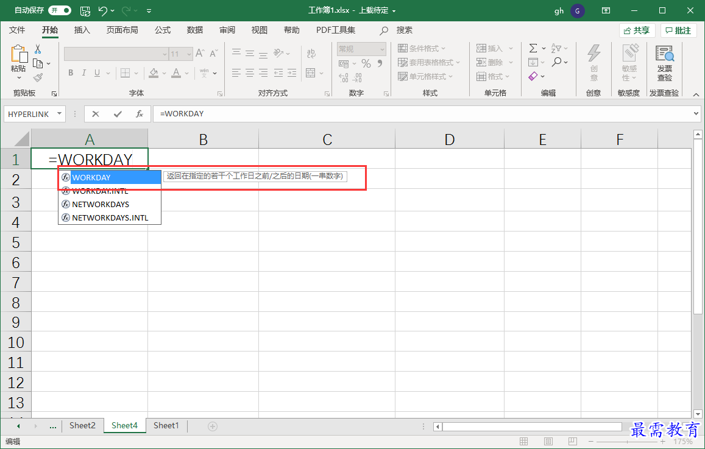Open the font name combo box

coord(116,54)
